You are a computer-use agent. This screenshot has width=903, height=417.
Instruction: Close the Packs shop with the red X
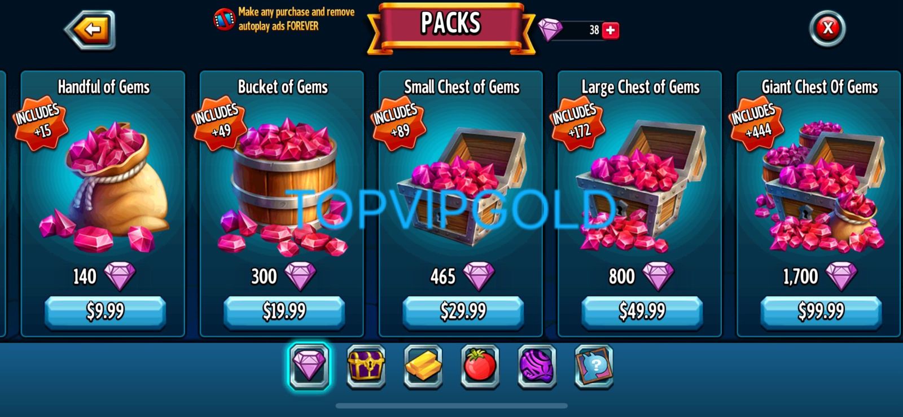[827, 28]
